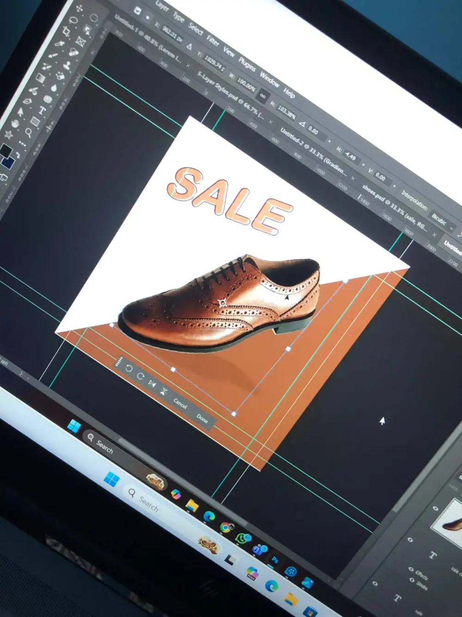
Task: Click the W 100.00% width field
Action: pyautogui.click(x=247, y=86)
